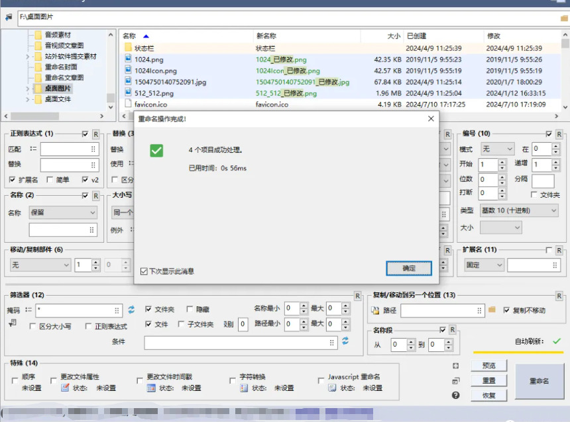Select 音频素材 folder in tree
This screenshot has height=422, width=570.
pos(58,35)
